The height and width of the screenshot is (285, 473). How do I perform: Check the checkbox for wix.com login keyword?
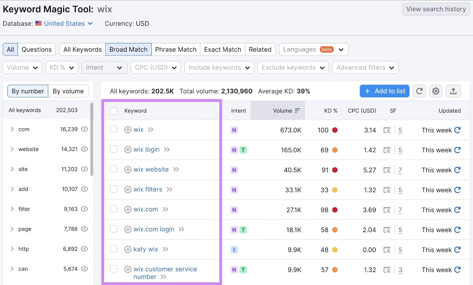[x=113, y=229]
